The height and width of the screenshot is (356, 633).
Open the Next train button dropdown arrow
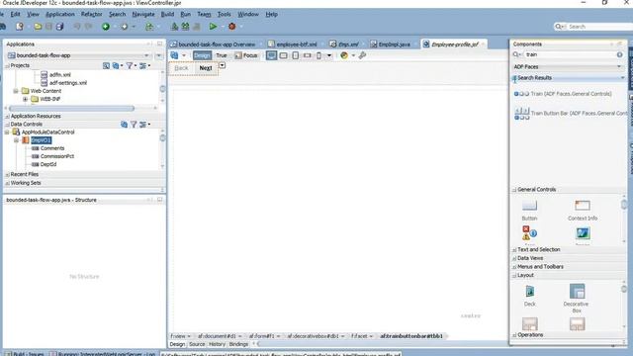222,65
